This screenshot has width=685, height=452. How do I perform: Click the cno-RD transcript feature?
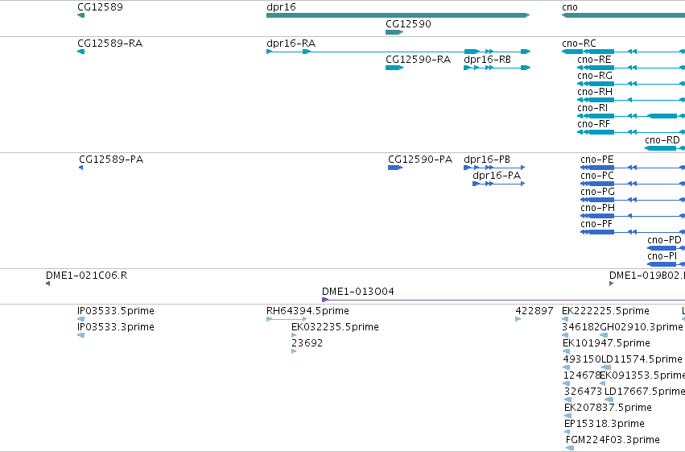[x=665, y=148]
